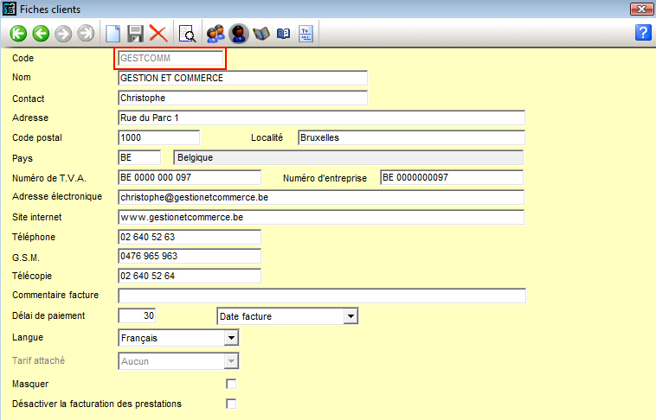Viewport: 656px width, 420px height.
Task: Click the blue open book icon
Action: pyautogui.click(x=283, y=34)
